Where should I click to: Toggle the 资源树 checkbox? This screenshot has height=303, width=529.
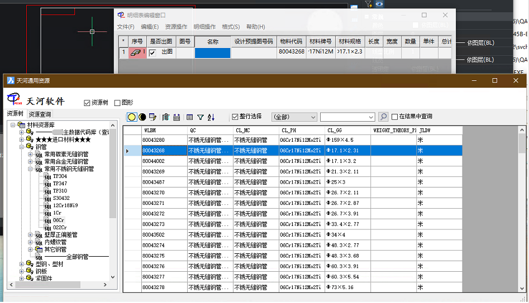click(87, 103)
